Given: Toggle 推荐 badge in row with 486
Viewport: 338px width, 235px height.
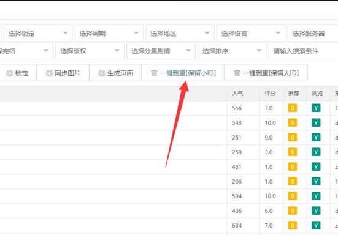Looking at the screenshot, I should click(293, 211).
